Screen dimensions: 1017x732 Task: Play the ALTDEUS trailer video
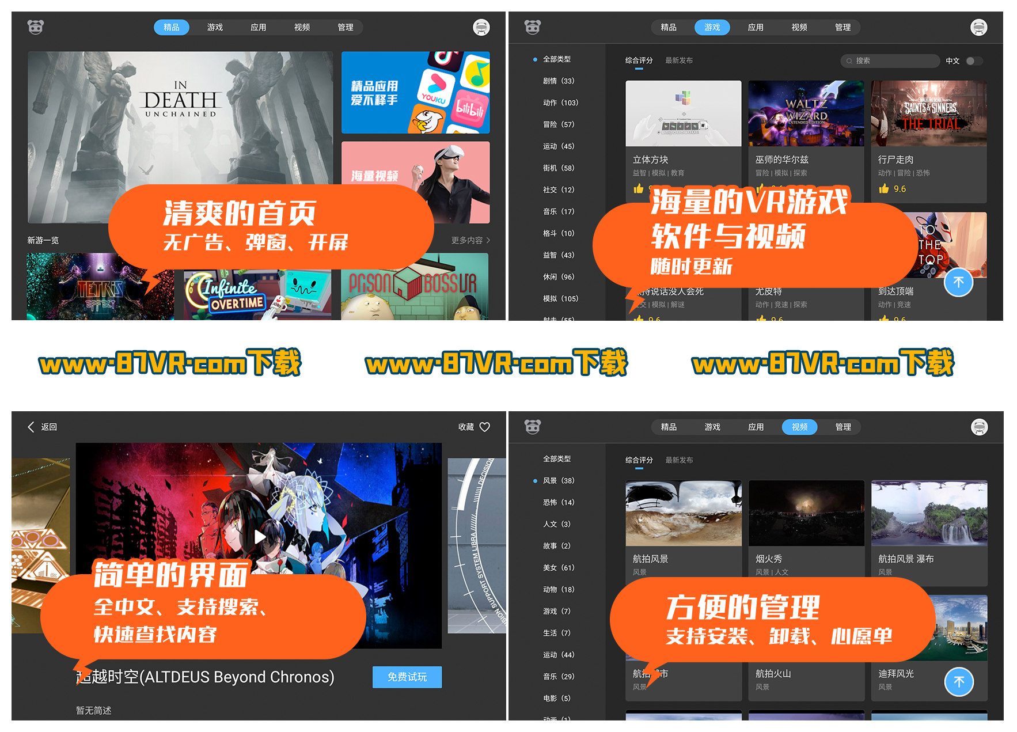260,537
